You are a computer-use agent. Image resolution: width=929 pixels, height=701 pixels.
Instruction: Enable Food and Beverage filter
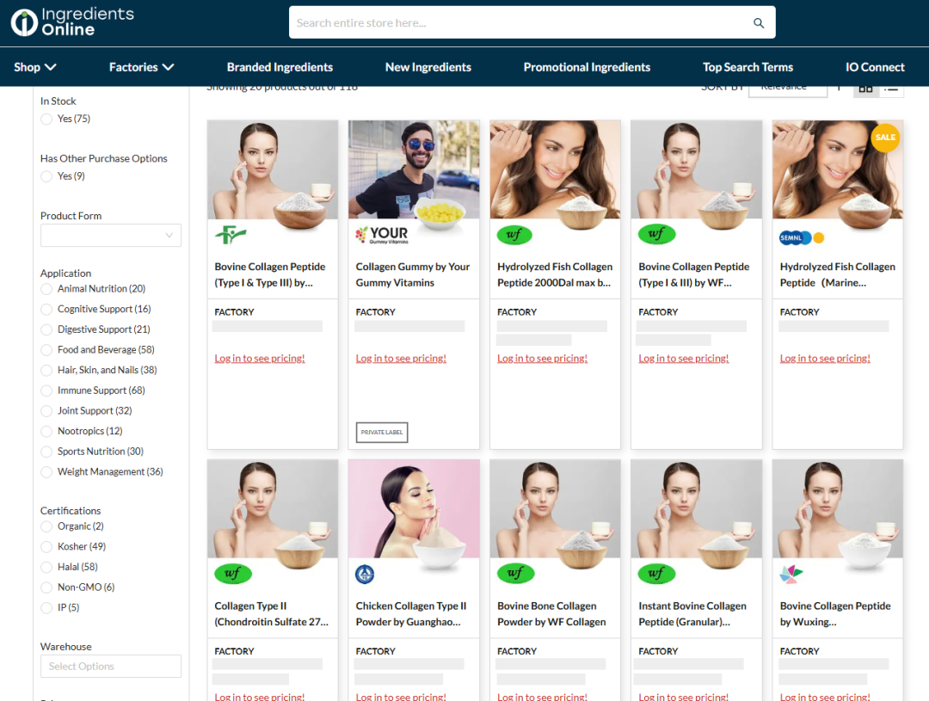pos(46,350)
